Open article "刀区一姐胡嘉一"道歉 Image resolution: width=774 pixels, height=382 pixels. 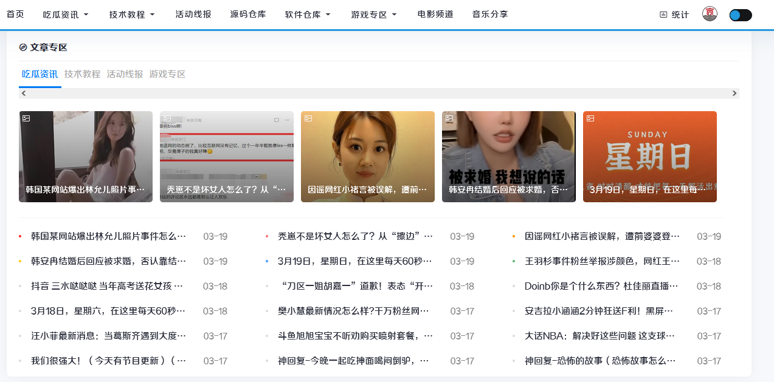(x=355, y=286)
